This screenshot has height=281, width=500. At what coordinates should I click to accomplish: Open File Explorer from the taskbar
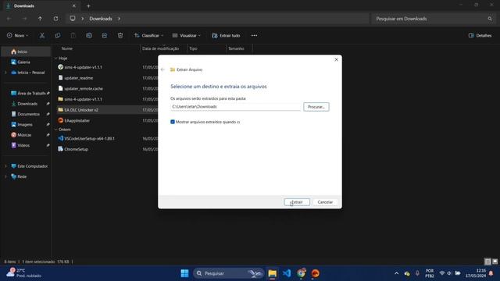(x=273, y=273)
